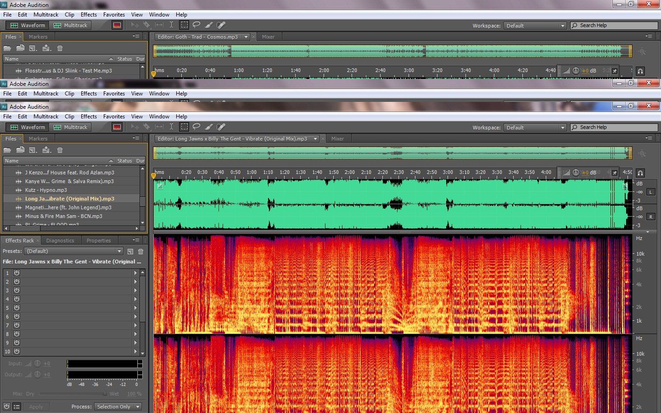Open Process Selection Only dropdown
The width and height of the screenshot is (661, 413).
click(118, 407)
